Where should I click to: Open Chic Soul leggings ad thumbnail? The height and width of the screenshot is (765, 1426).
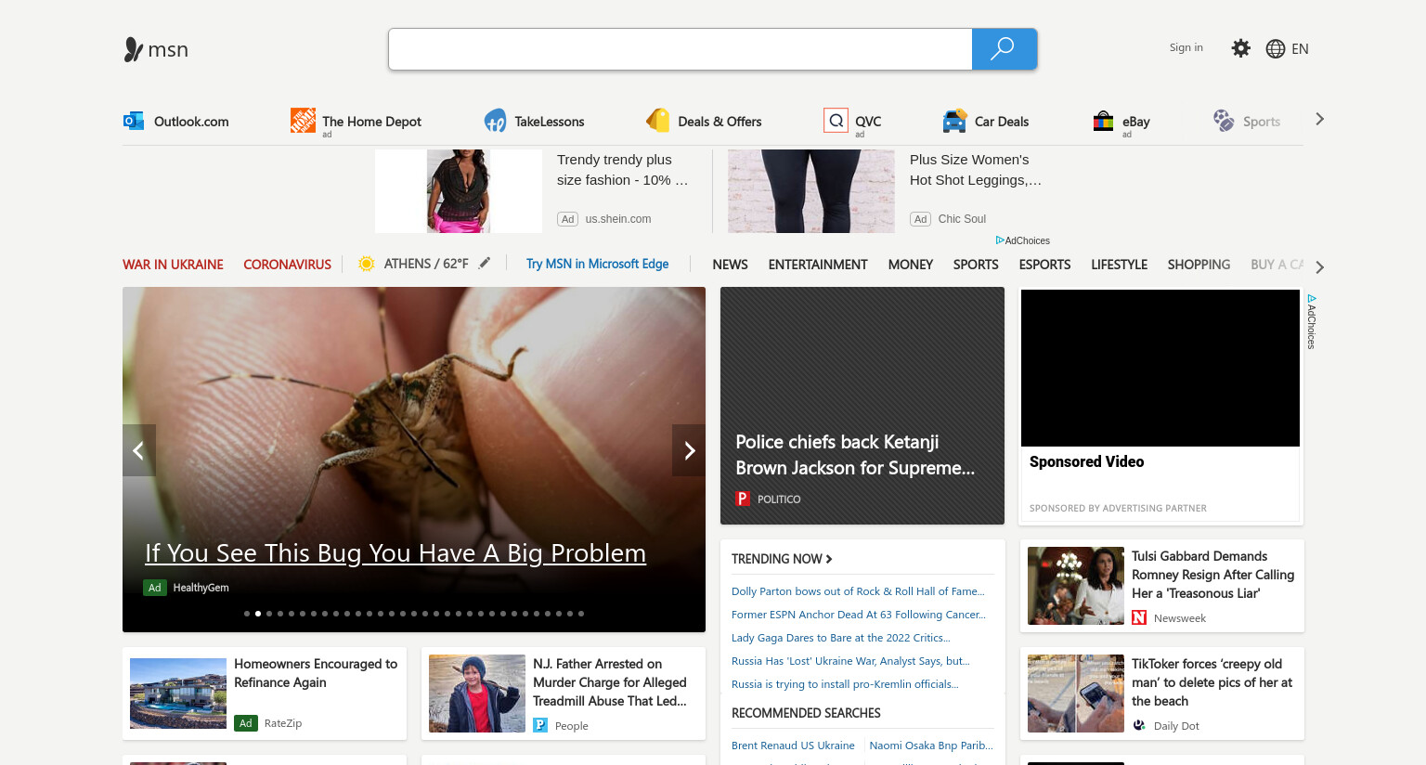coord(811,191)
